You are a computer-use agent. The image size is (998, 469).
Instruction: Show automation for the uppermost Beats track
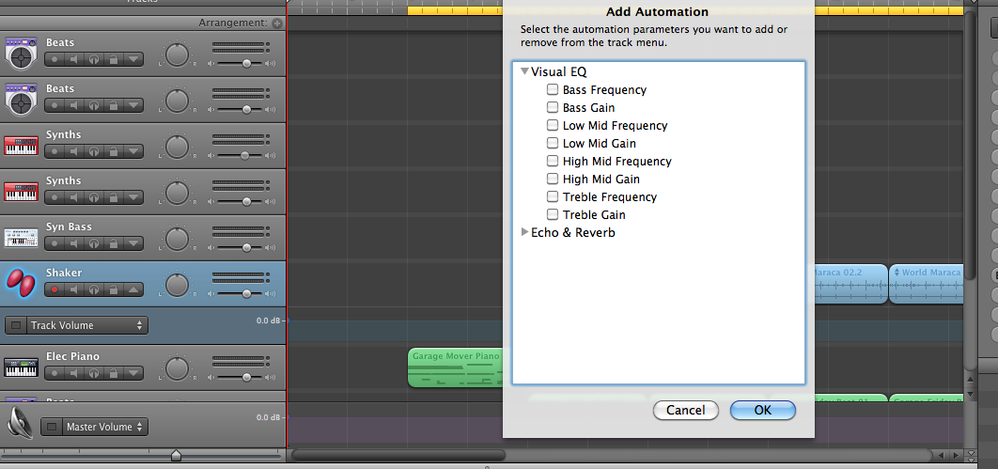133,59
